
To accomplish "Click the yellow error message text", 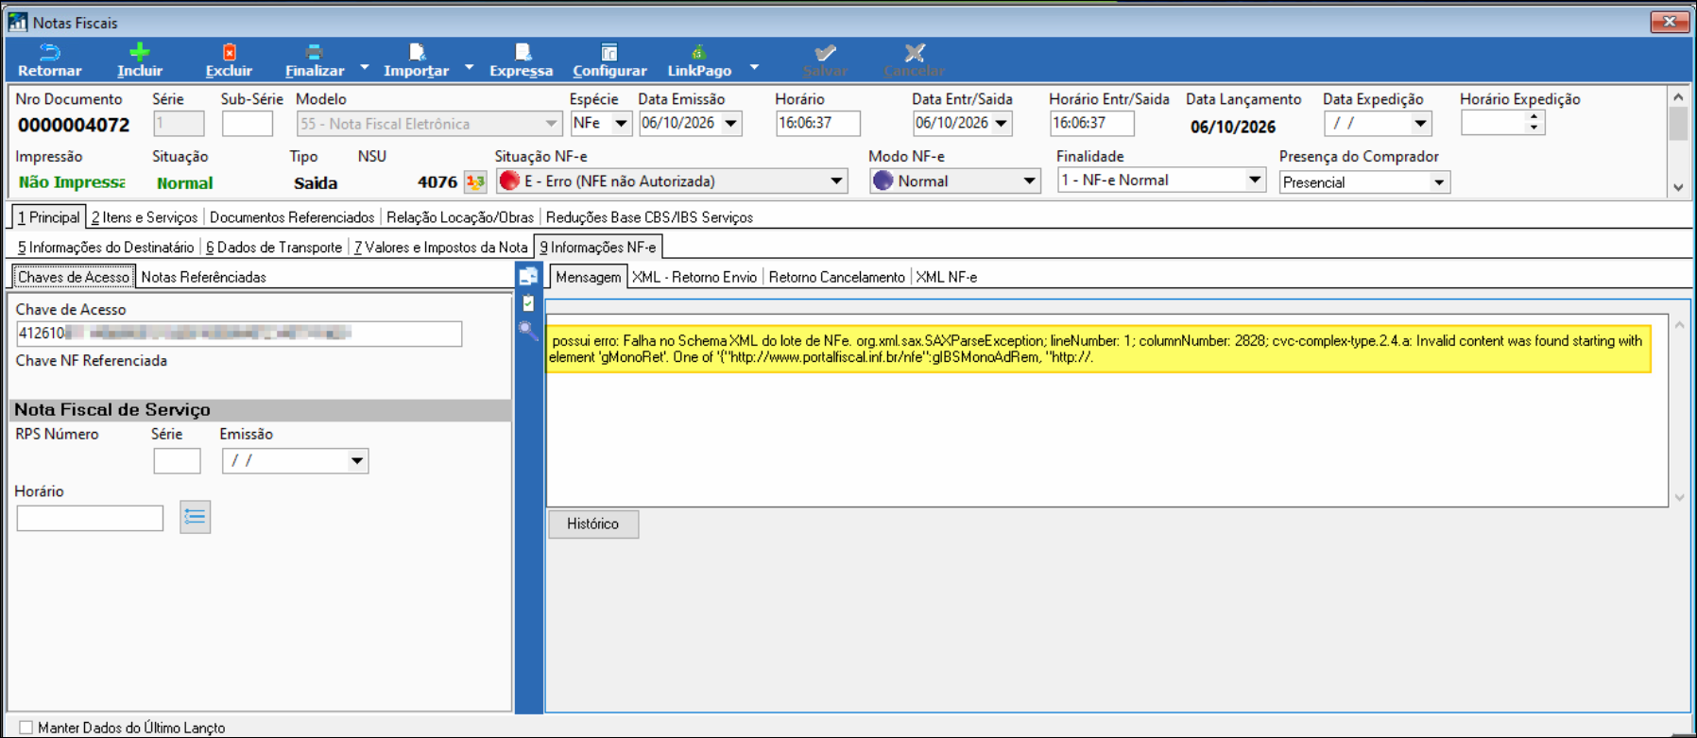I will coord(1098,349).
